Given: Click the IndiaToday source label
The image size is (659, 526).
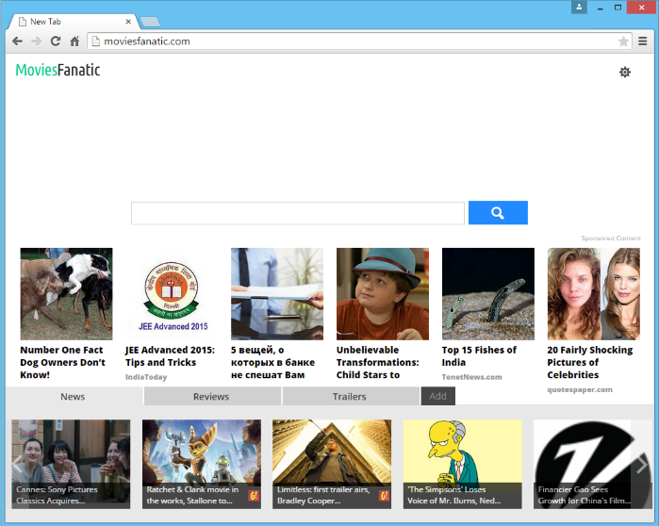Looking at the screenshot, I should click(146, 377).
